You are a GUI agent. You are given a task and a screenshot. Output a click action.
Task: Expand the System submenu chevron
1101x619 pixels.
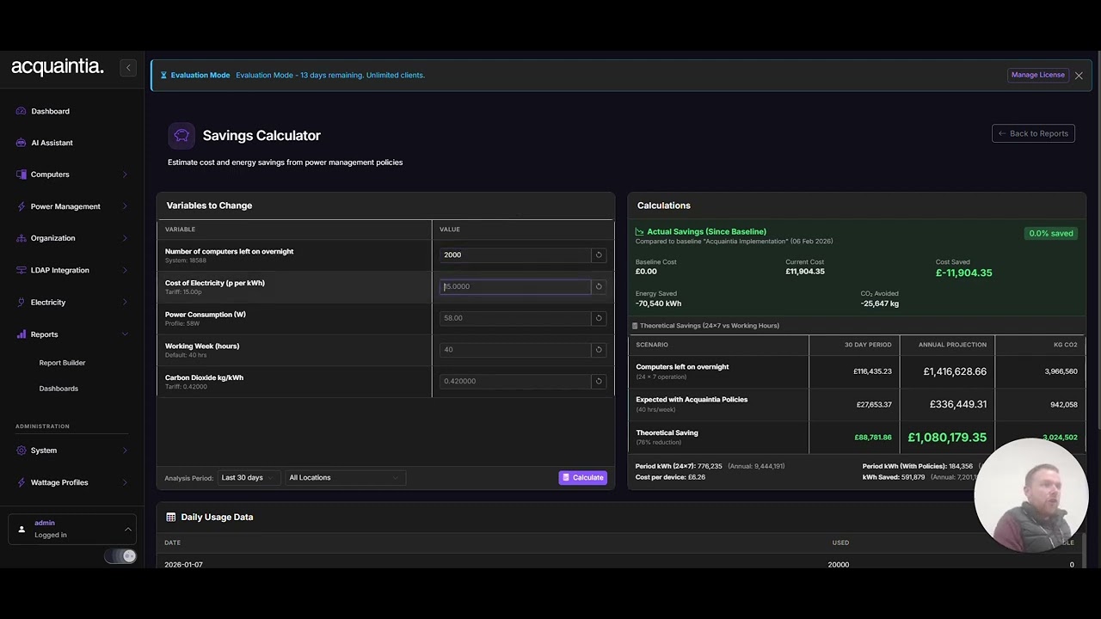point(125,450)
